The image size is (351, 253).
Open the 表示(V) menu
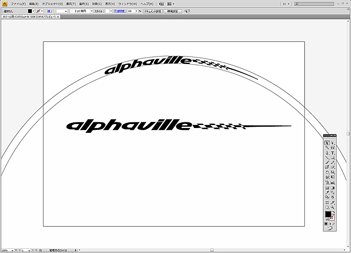(x=110, y=4)
